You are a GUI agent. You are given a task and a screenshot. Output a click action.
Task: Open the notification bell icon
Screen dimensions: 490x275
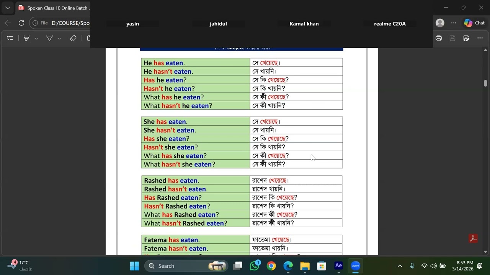479,266
